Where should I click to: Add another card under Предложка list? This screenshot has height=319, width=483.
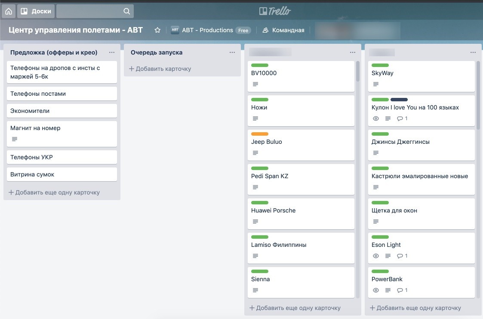(54, 192)
